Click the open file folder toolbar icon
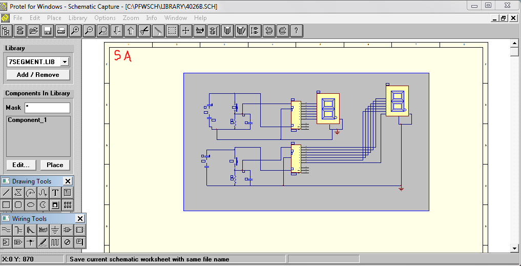521x266 pixels. (x=34, y=31)
